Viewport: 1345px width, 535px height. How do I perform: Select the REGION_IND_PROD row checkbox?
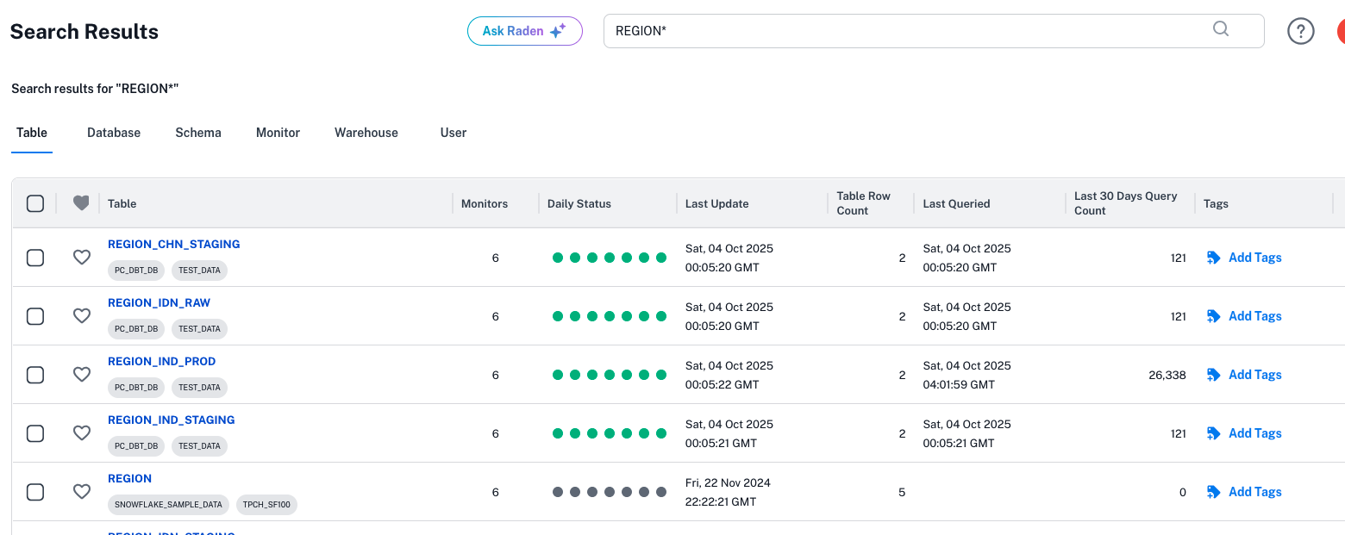[35, 375]
